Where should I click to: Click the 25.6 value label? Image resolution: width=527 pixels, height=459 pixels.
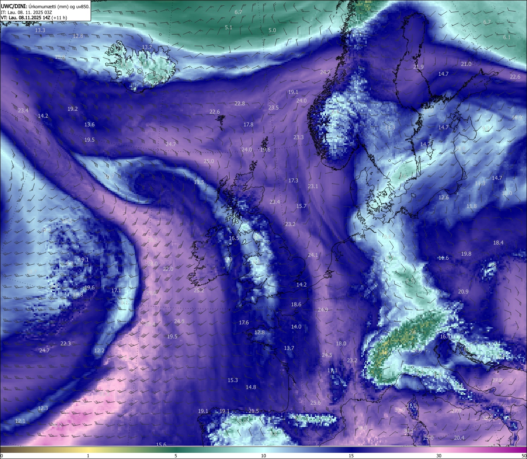[315, 403]
